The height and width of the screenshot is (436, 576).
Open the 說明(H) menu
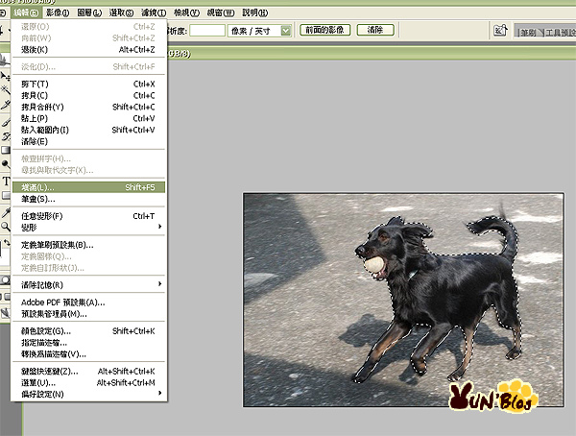point(255,12)
